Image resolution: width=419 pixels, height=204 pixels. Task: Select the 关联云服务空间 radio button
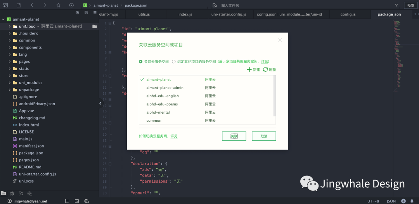pyautogui.click(x=140, y=61)
